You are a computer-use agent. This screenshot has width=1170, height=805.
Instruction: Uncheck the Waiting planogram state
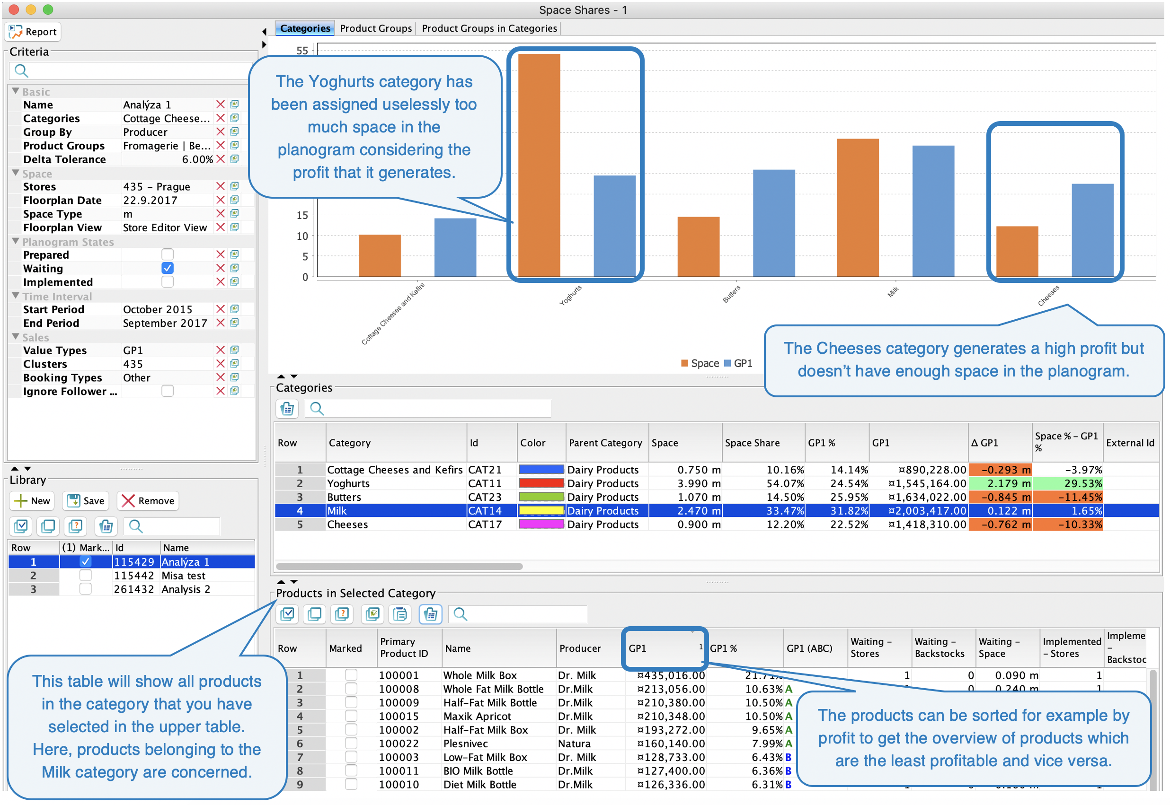pos(168,269)
